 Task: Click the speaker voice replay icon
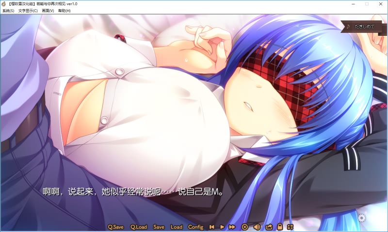[x=257, y=227]
